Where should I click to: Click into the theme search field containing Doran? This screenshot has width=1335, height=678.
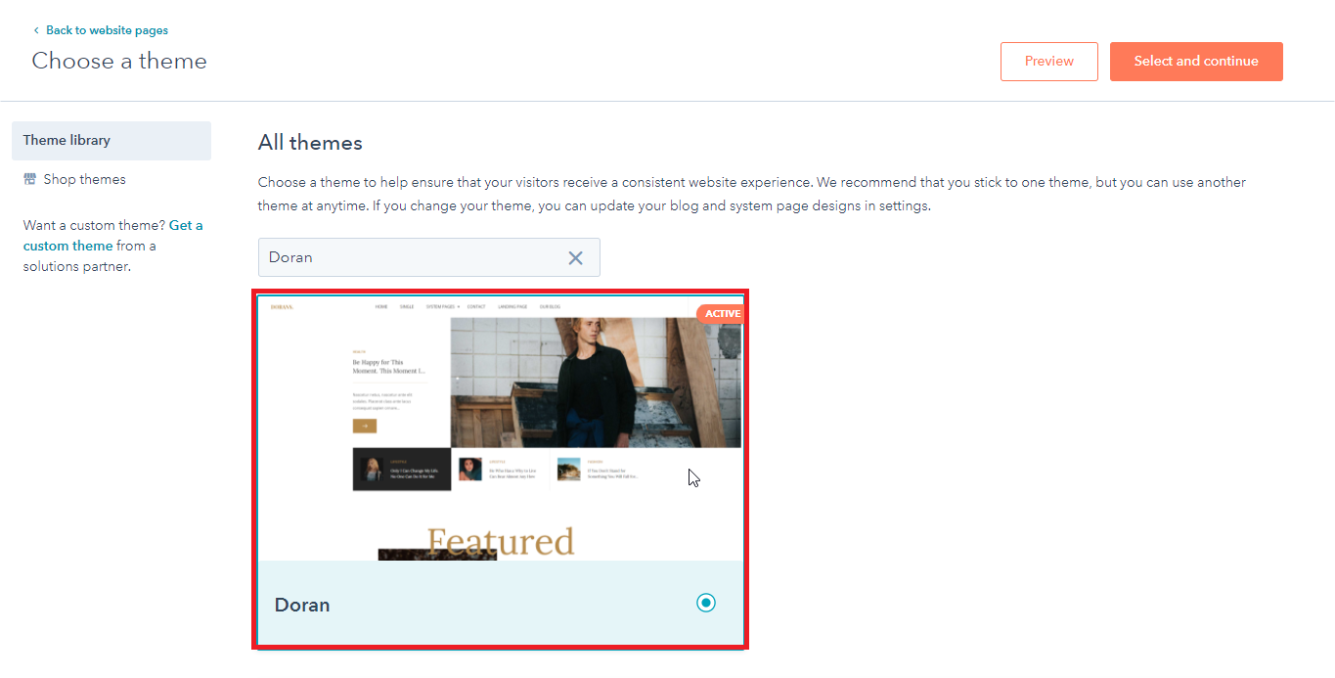(x=428, y=257)
